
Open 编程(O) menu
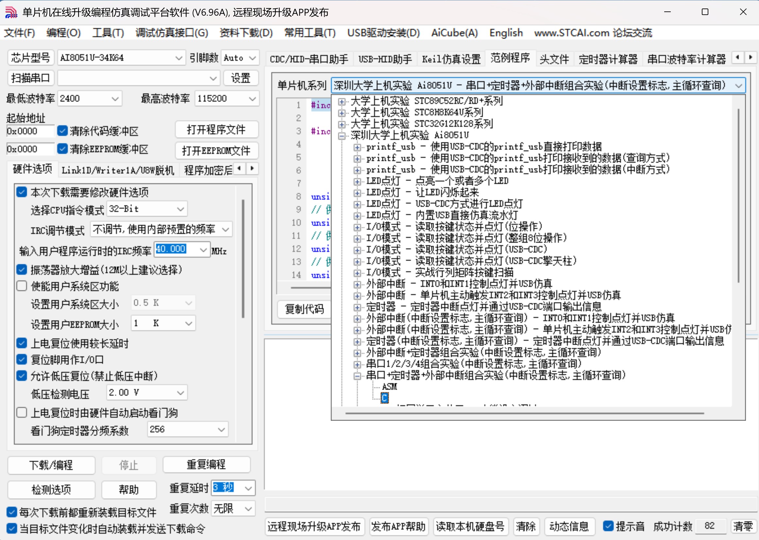pos(63,33)
